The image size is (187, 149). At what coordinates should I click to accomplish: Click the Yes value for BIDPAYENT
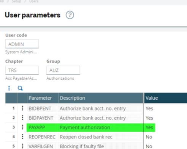pyautogui.click(x=149, y=118)
